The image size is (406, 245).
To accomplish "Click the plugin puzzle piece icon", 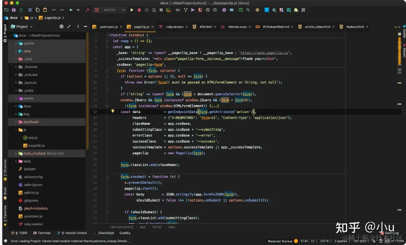I will 296,10.
